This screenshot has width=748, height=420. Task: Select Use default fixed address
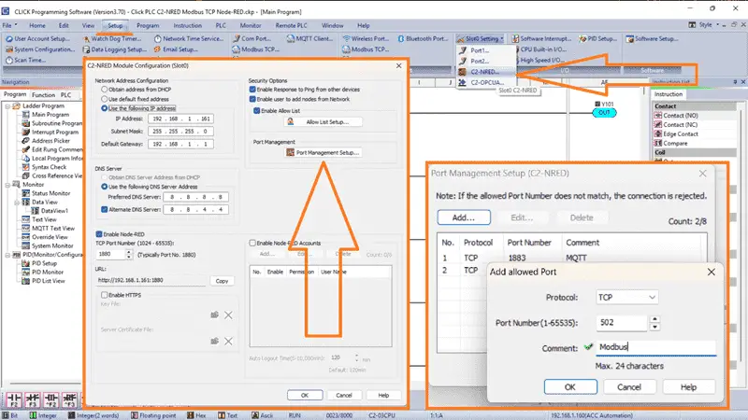coord(104,99)
